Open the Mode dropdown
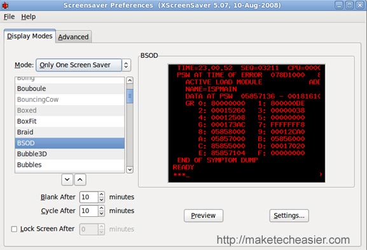Screen dimensions: 367x250 pos(83,65)
